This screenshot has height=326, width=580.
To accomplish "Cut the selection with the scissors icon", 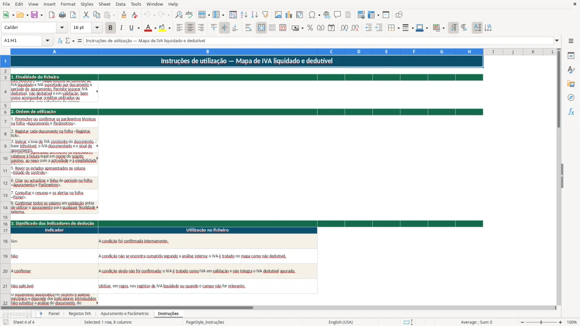I will click(x=86, y=15).
